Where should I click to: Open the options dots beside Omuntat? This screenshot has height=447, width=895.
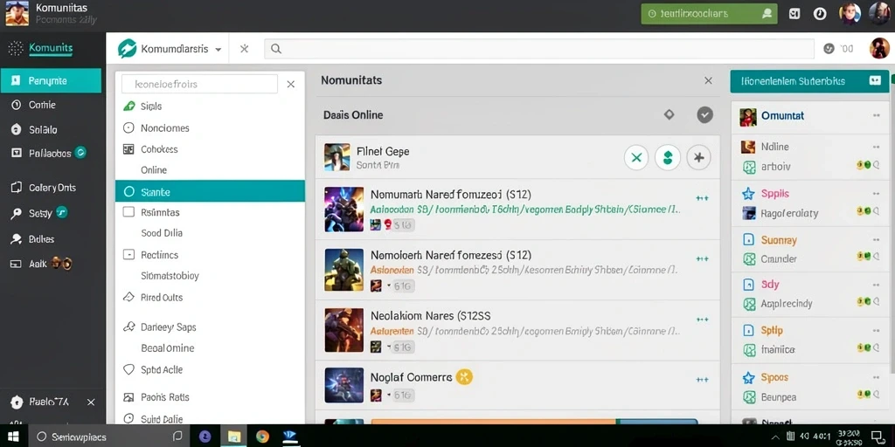[x=876, y=115]
